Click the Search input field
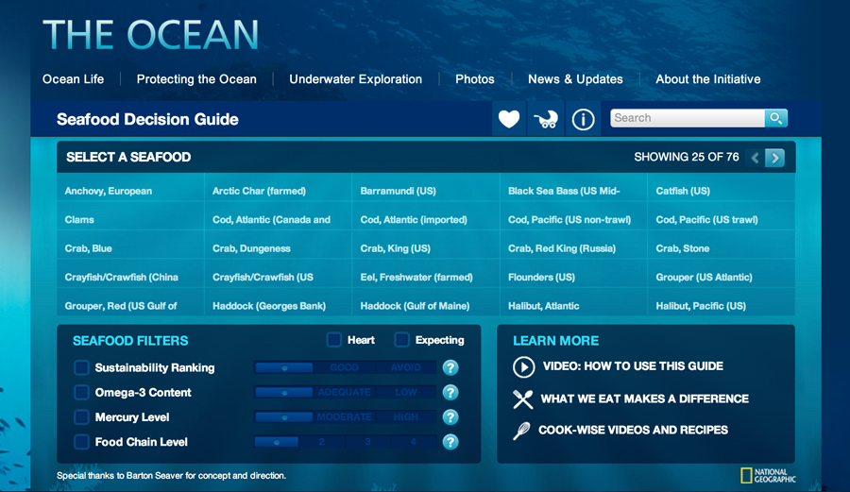This screenshot has width=850, height=492. click(x=687, y=118)
